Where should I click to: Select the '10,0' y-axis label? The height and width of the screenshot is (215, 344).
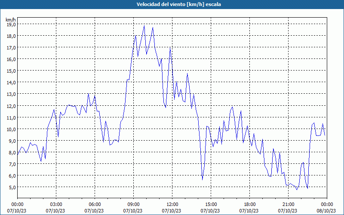pyautogui.click(x=11, y=129)
